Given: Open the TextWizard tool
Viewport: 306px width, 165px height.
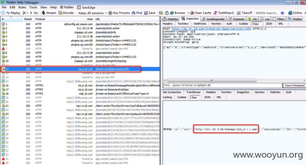Looking at the screenshot, I should tap(224, 13).
